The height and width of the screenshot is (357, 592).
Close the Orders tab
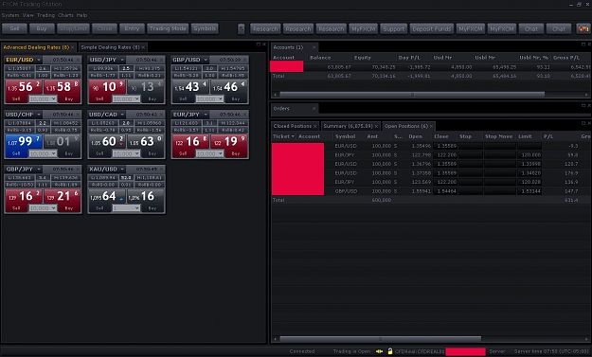pyautogui.click(x=314, y=109)
